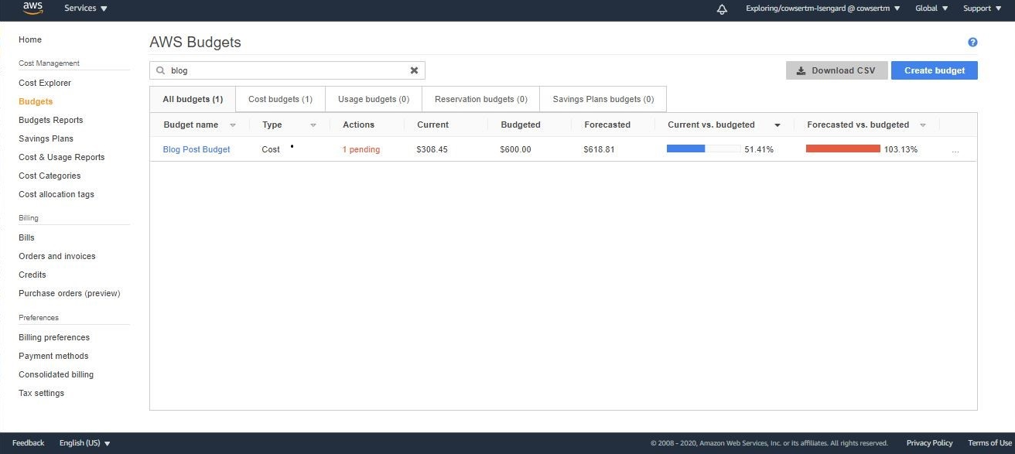Click the Download CSV icon button
This screenshot has width=1015, height=454.
[801, 70]
